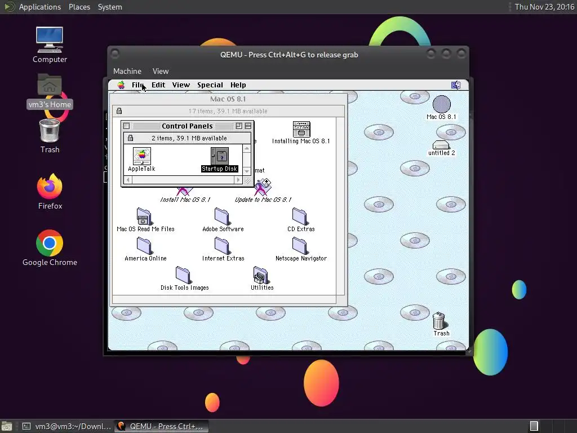The width and height of the screenshot is (577, 433).
Task: Open the View menu in Mac OS
Action: tap(181, 85)
